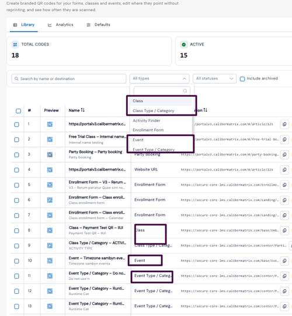Copy the destination URL in row 1
Screen dimensions: 292x316
pyautogui.click(x=284, y=124)
